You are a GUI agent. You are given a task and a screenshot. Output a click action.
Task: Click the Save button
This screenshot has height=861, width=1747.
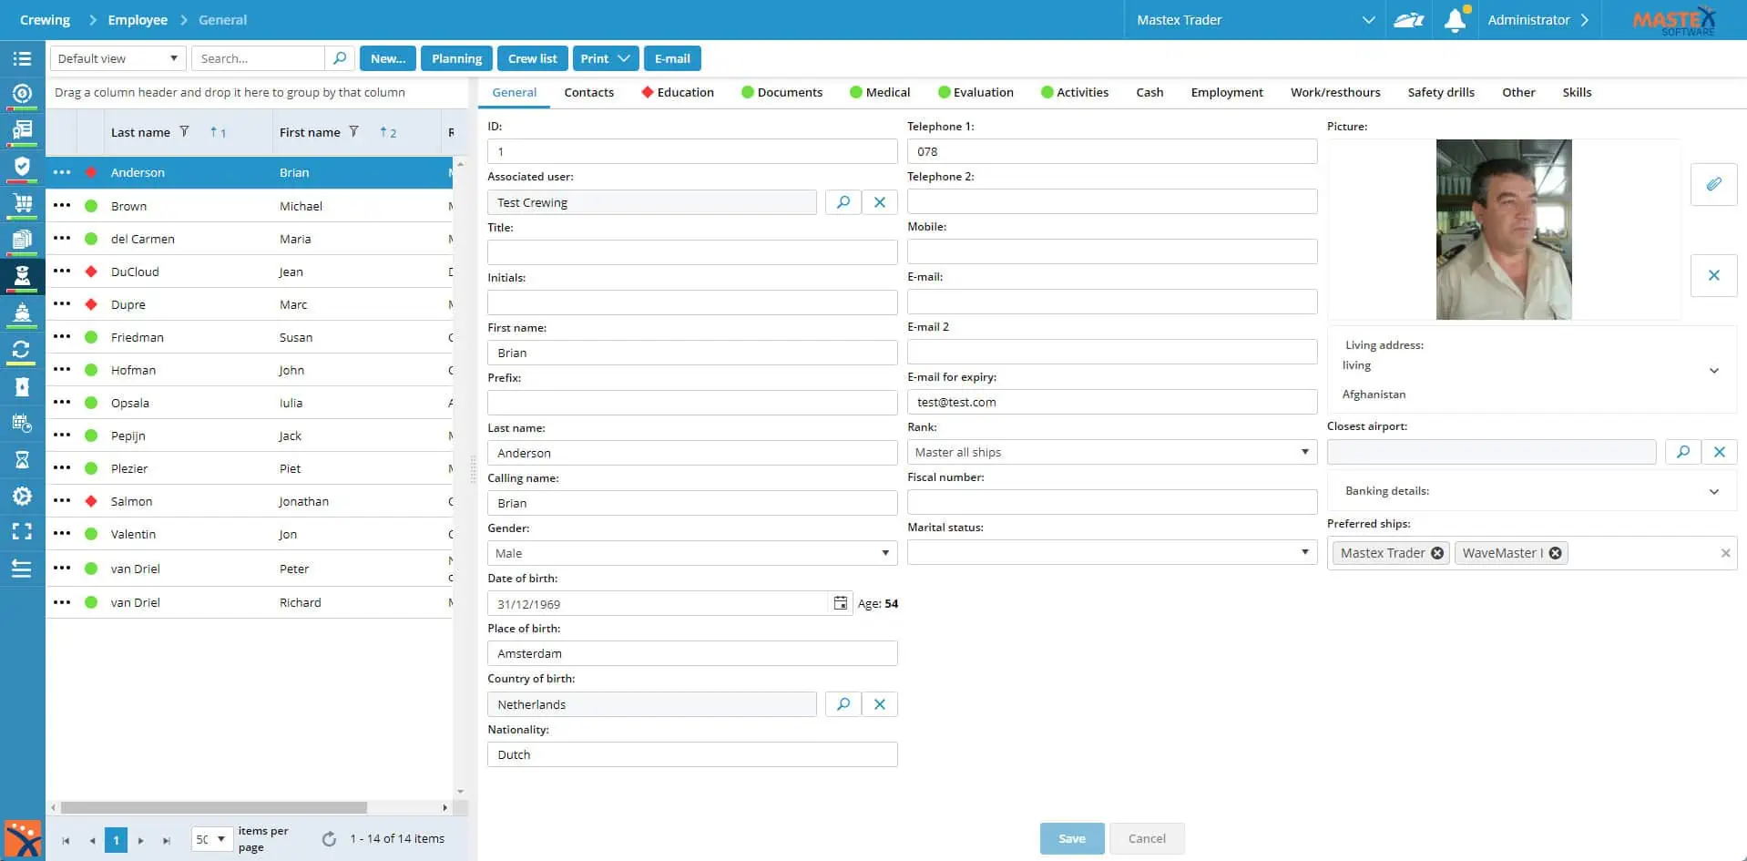pyautogui.click(x=1071, y=838)
